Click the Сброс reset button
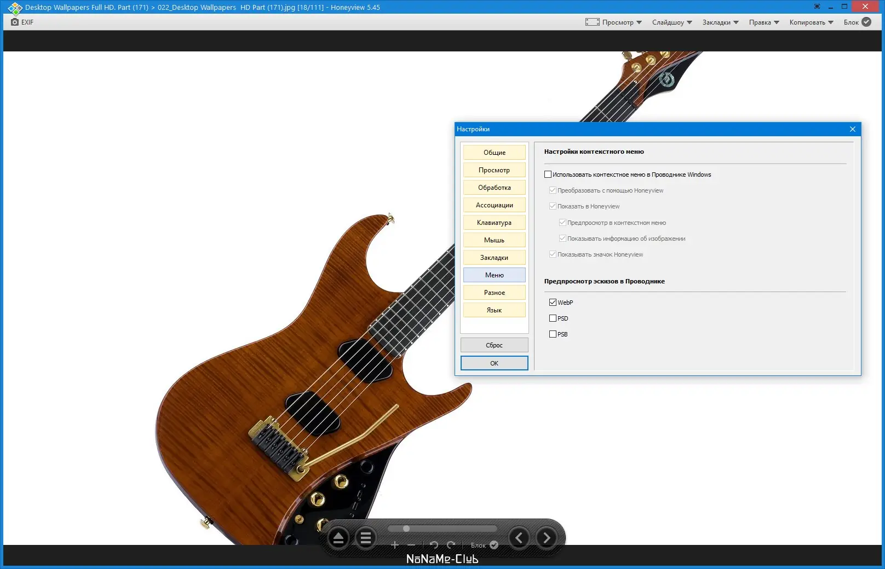Screen dimensions: 885x569 495,345
